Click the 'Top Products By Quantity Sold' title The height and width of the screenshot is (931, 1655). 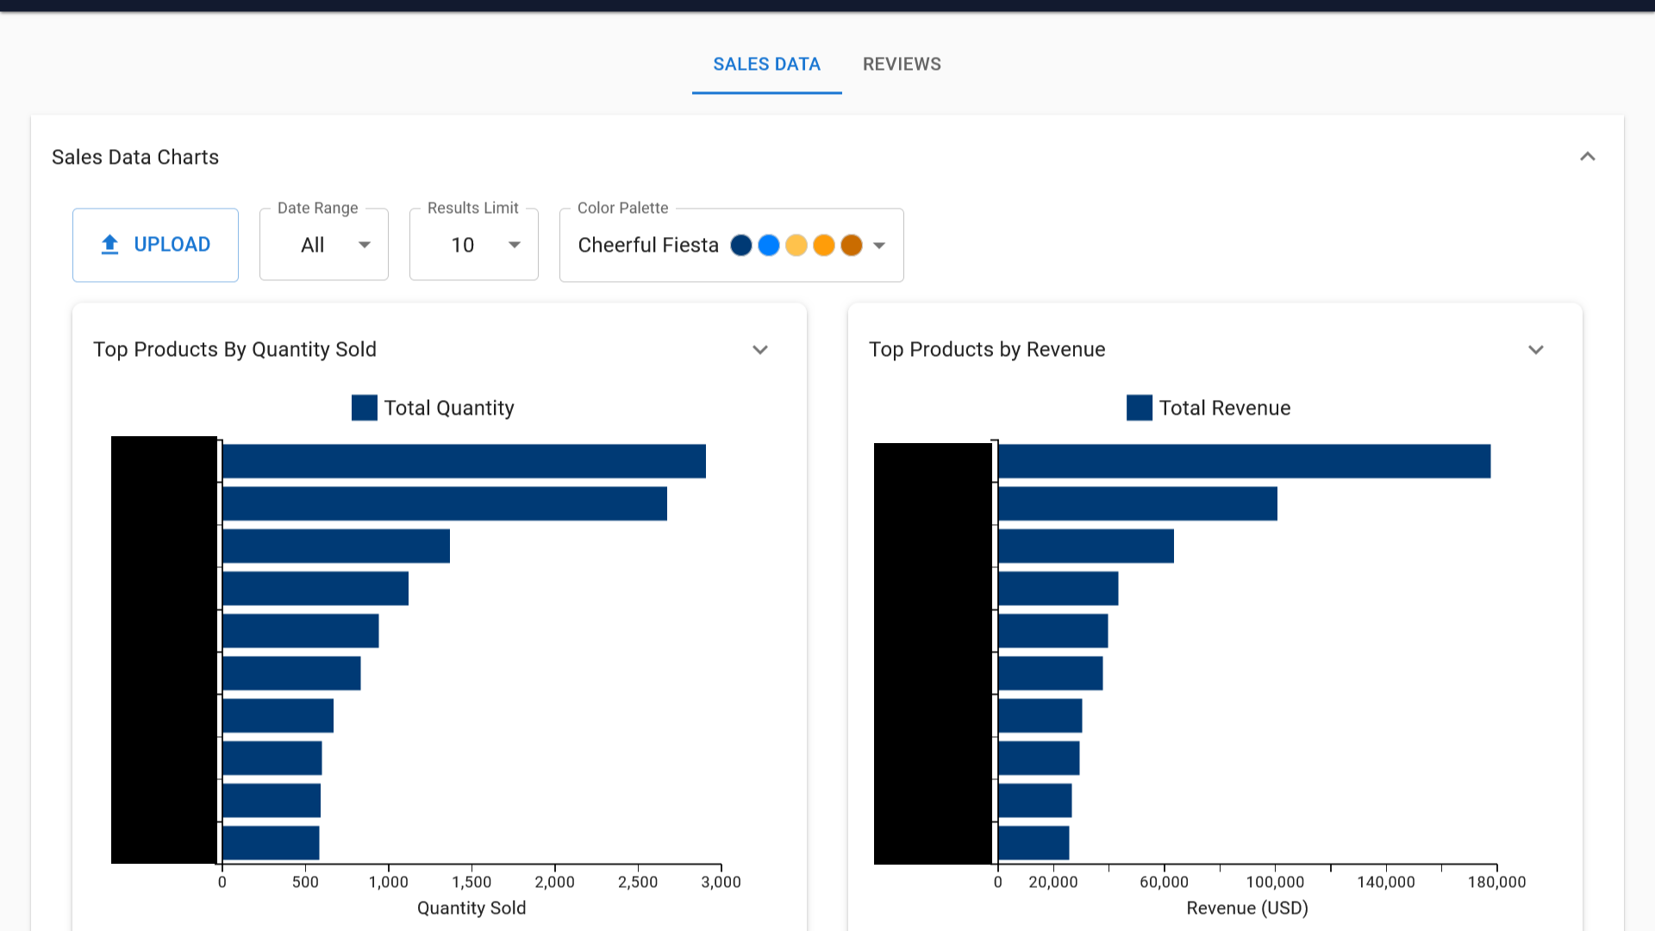click(234, 349)
